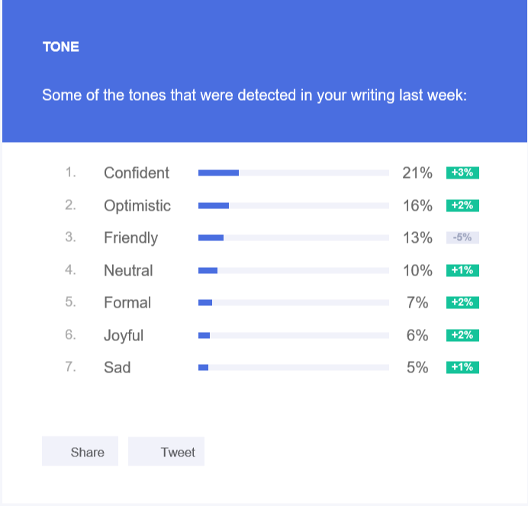Click the Sad tone label
Viewport: 528px width, 506px height.
[x=117, y=368]
